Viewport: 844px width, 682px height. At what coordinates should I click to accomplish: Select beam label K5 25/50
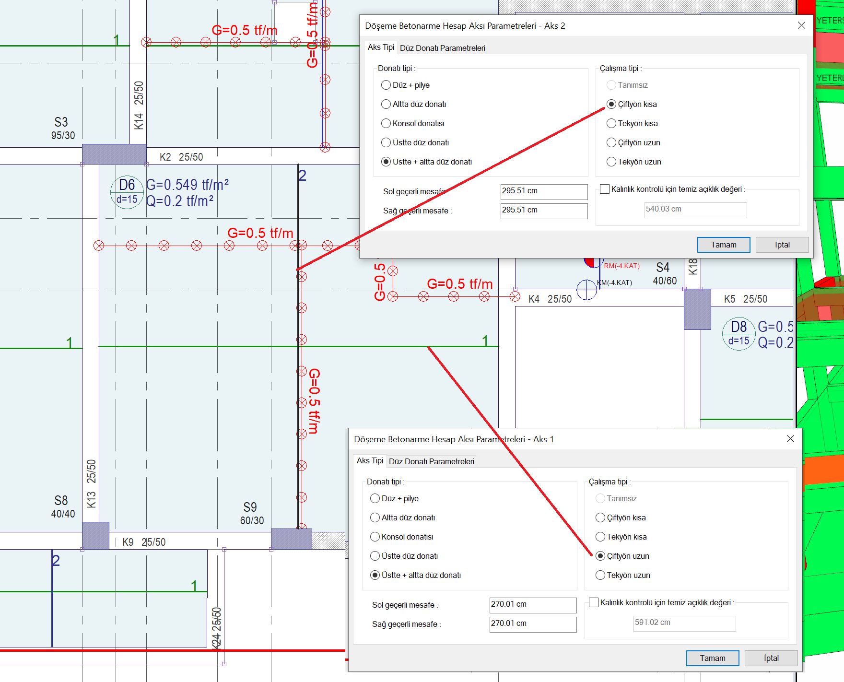(x=746, y=299)
